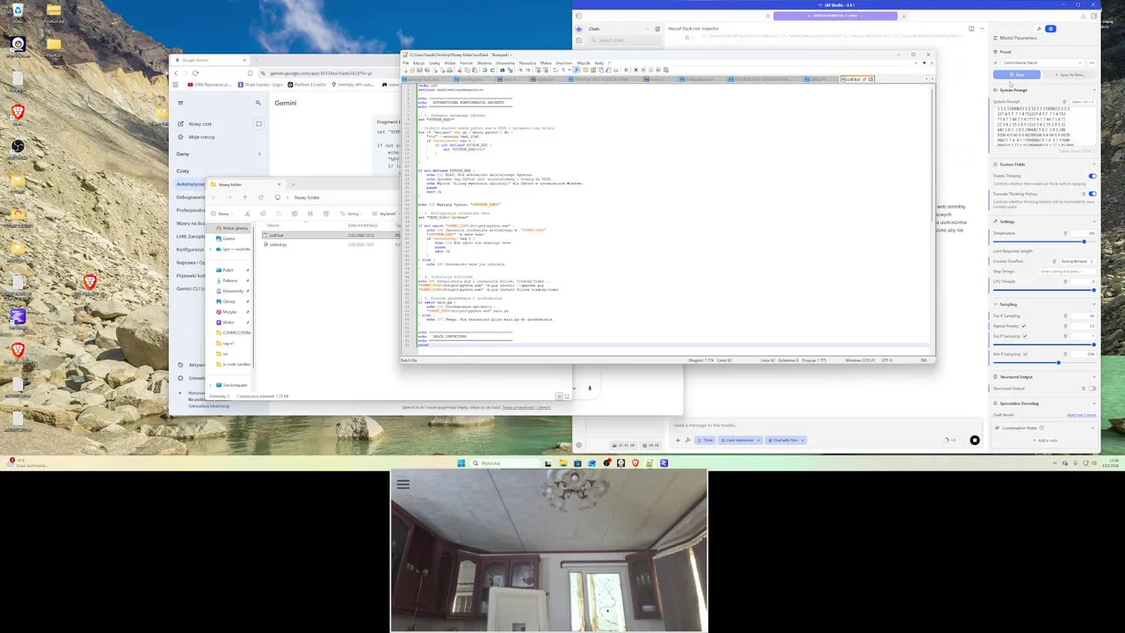Open the Context Overflow Rolling Window dropdown
This screenshot has height=633, width=1125.
tap(1077, 261)
